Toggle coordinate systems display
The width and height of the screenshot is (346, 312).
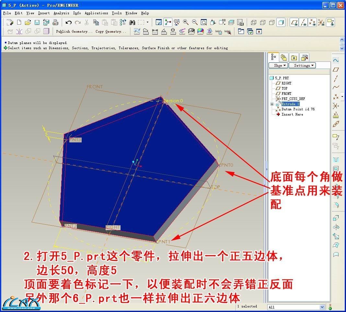(x=321, y=22)
